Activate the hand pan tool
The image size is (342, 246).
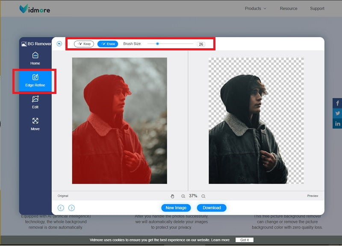click(x=173, y=196)
